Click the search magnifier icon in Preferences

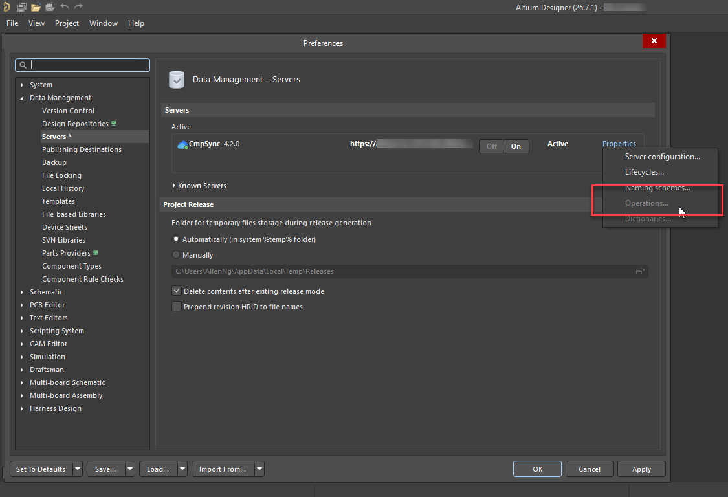(x=23, y=65)
